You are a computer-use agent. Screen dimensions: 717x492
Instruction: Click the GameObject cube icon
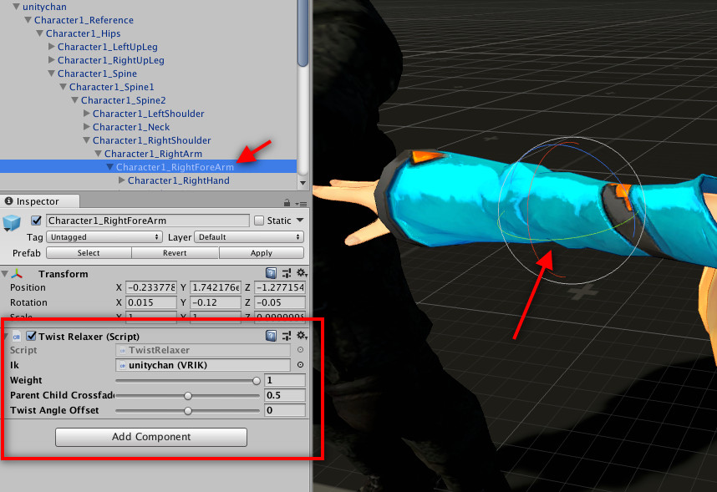pyautogui.click(x=12, y=223)
